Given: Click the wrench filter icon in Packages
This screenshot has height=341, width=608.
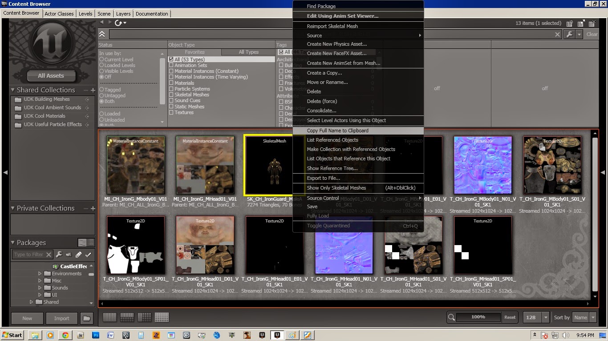Looking at the screenshot, I should 59,254.
